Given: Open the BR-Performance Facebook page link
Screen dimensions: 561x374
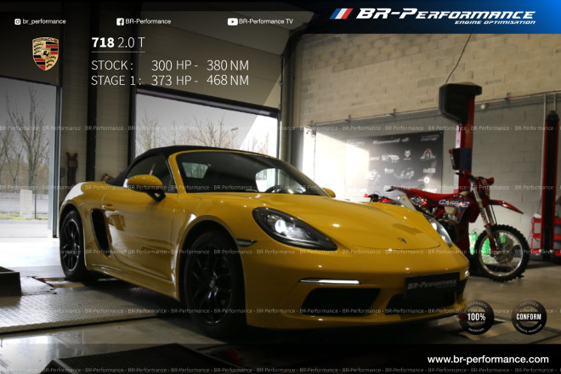Looking at the screenshot, I should pos(148,21).
